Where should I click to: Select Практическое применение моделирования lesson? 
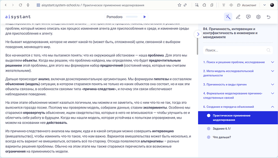point(238,118)
